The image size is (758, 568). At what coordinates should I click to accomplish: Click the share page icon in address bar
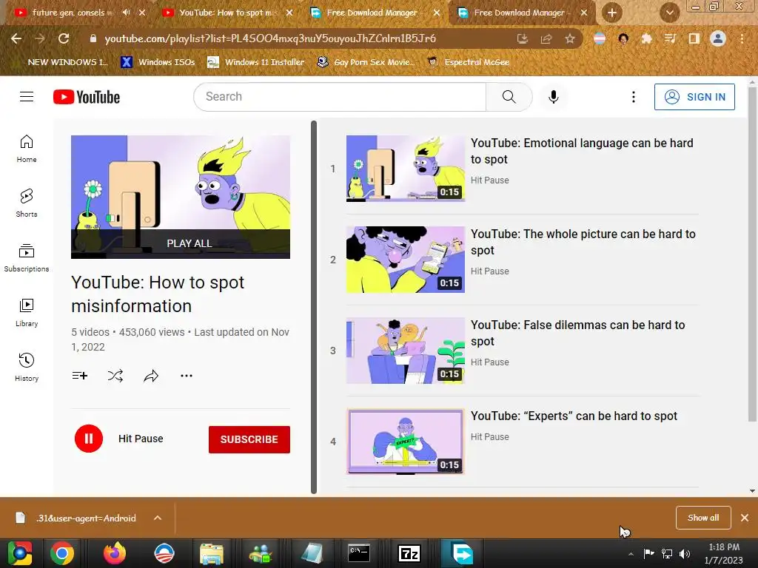tap(546, 38)
